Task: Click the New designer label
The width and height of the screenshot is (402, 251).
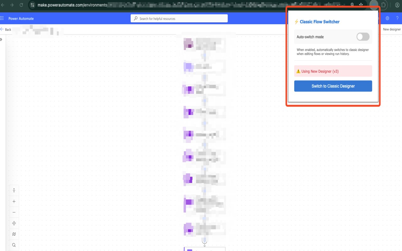Action: (x=392, y=29)
